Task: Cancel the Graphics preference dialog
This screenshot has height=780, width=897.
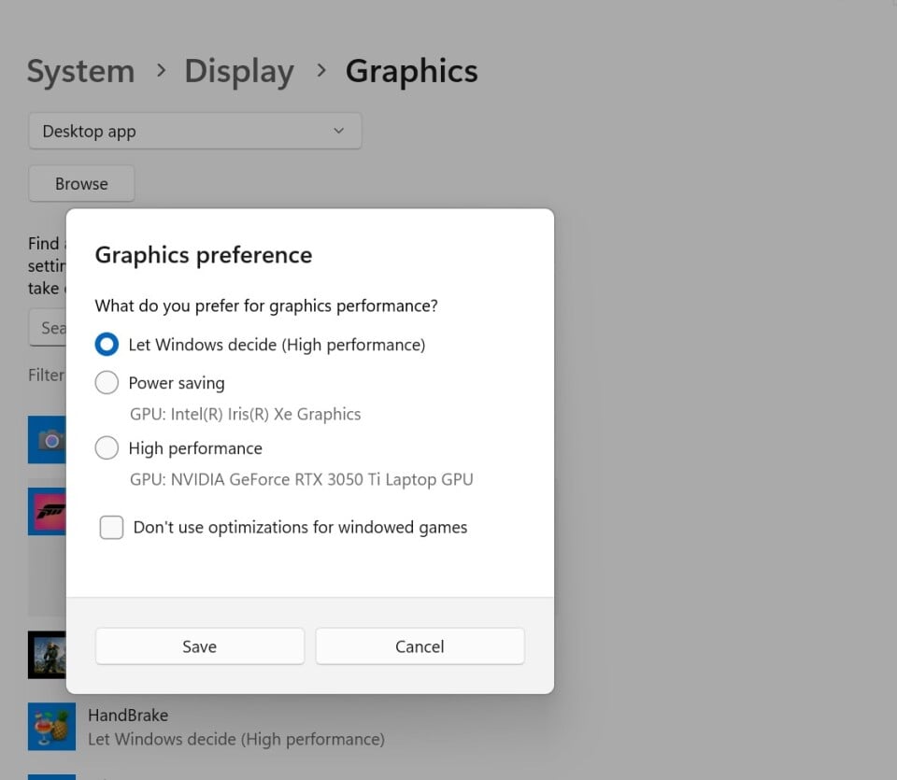Action: (420, 646)
